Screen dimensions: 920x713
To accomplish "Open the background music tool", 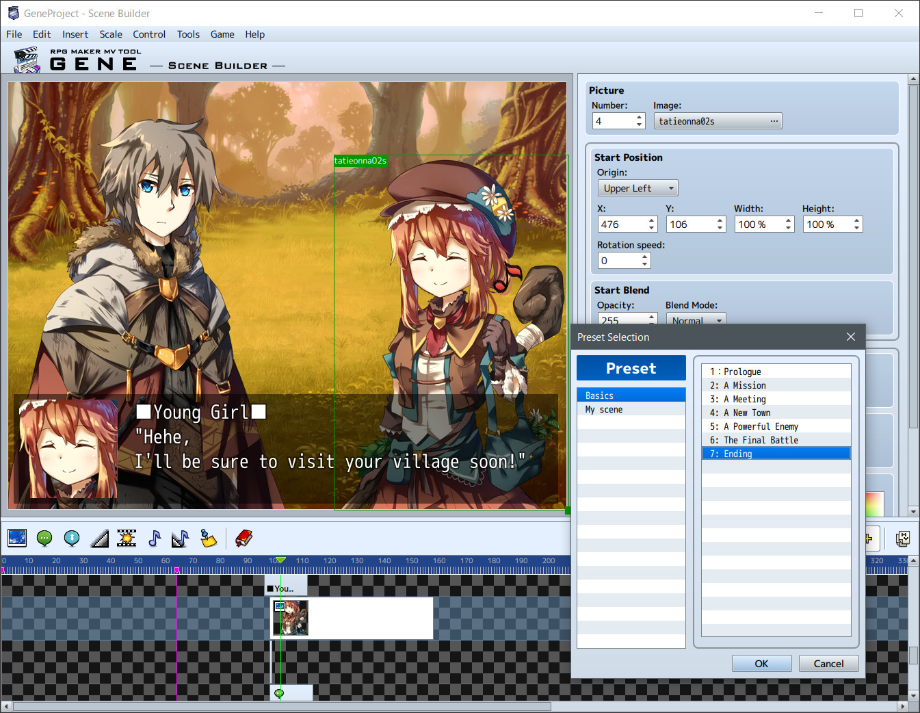I will (x=154, y=539).
